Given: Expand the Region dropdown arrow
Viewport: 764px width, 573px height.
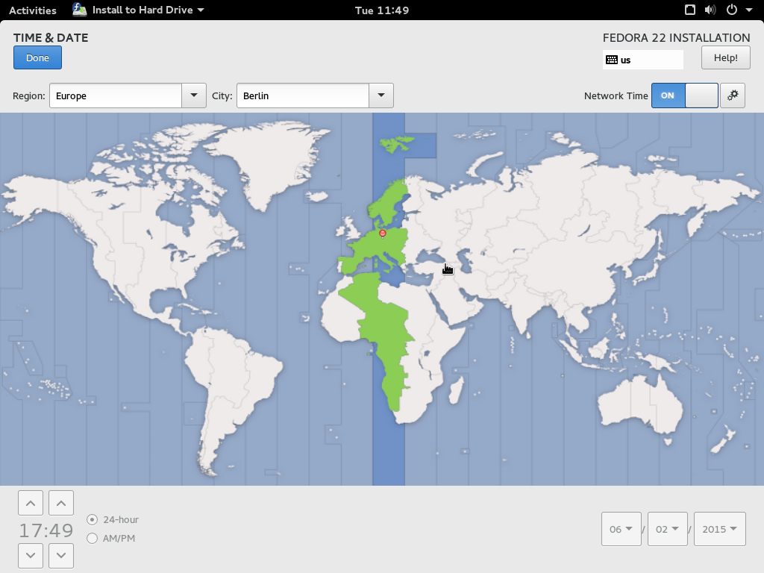Looking at the screenshot, I should coord(194,95).
